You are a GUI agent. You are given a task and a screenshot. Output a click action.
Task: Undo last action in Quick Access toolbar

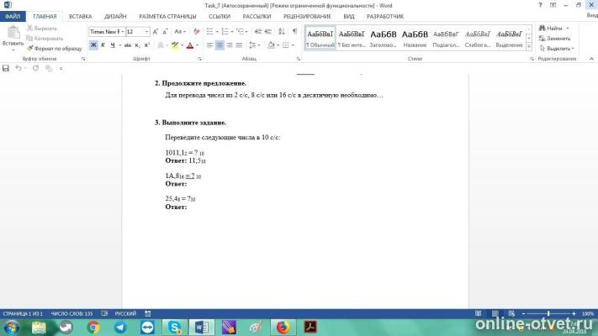pyautogui.click(x=18, y=68)
